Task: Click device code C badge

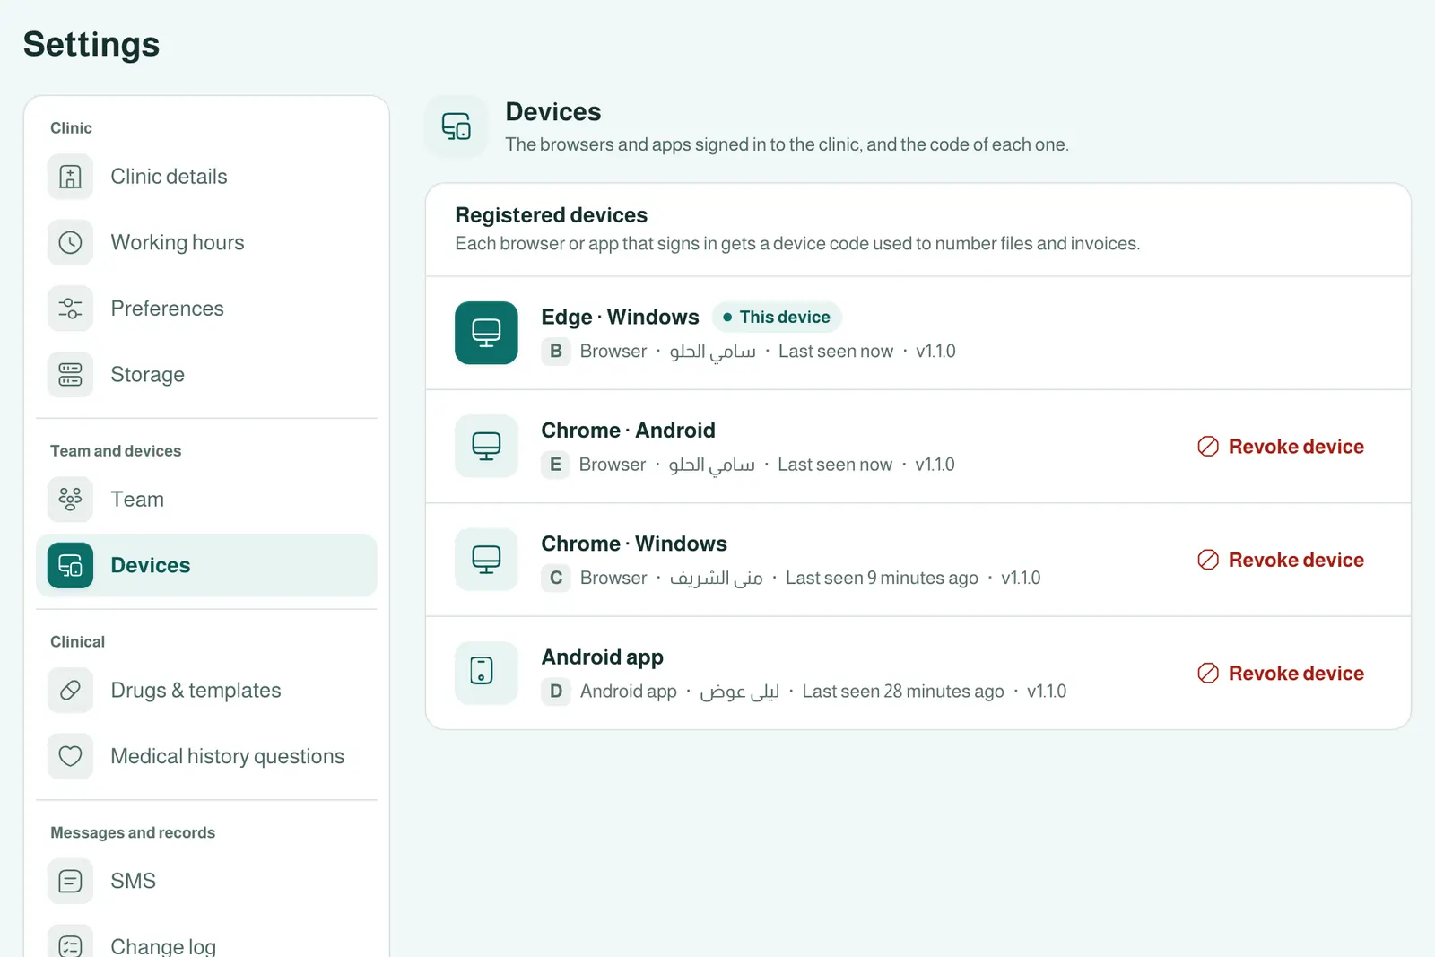Action: coord(556,578)
